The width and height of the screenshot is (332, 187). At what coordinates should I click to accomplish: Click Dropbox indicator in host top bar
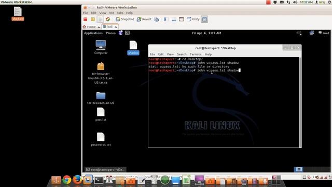pos(275,2)
